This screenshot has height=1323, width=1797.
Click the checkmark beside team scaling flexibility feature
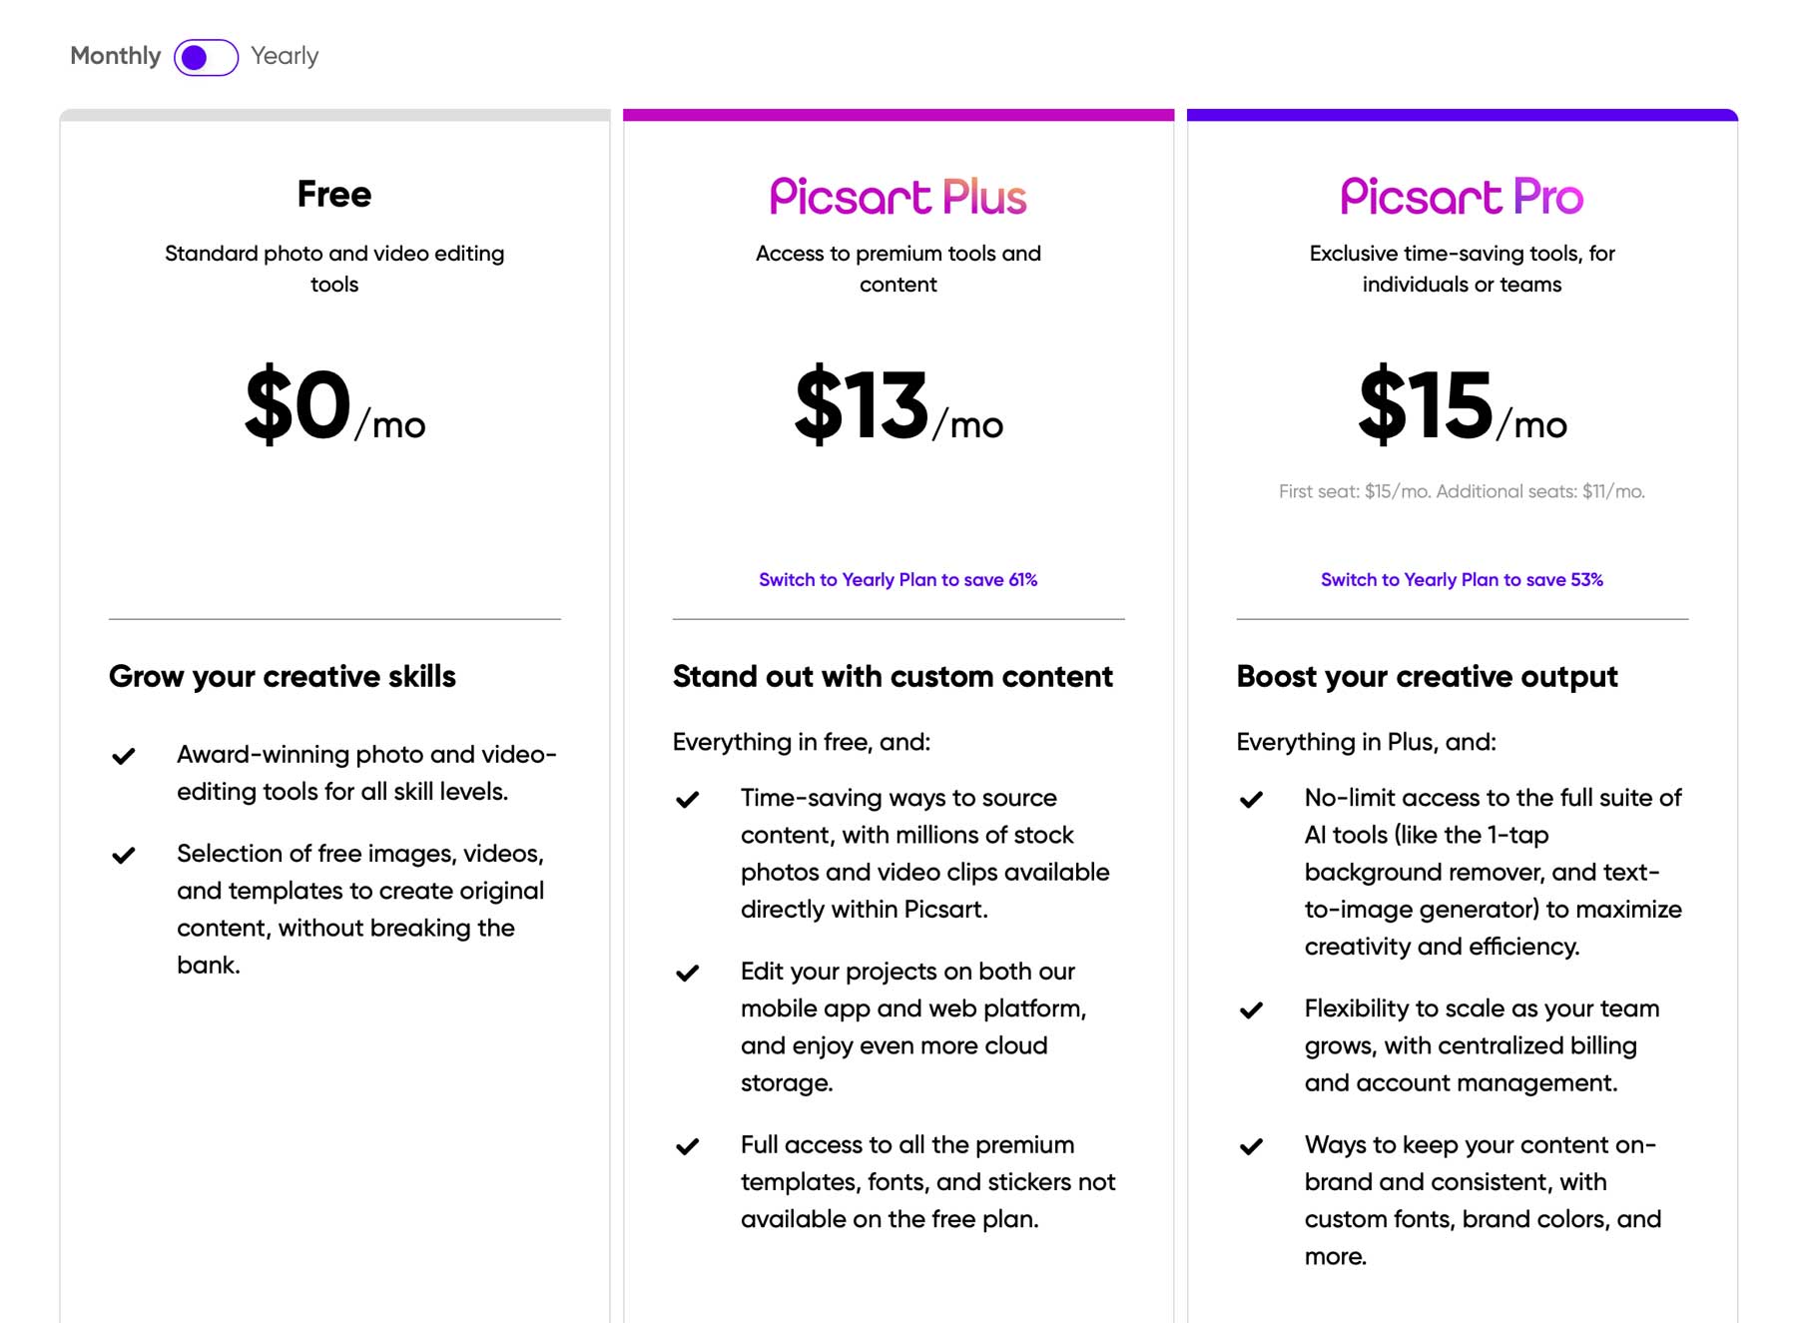(x=1251, y=1009)
